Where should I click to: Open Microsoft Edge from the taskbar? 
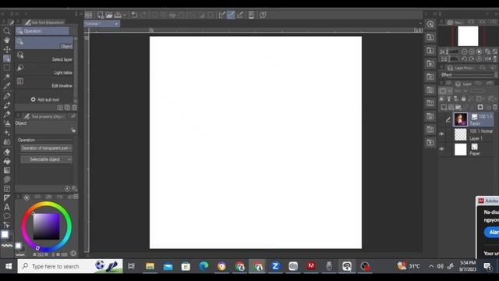(x=203, y=266)
